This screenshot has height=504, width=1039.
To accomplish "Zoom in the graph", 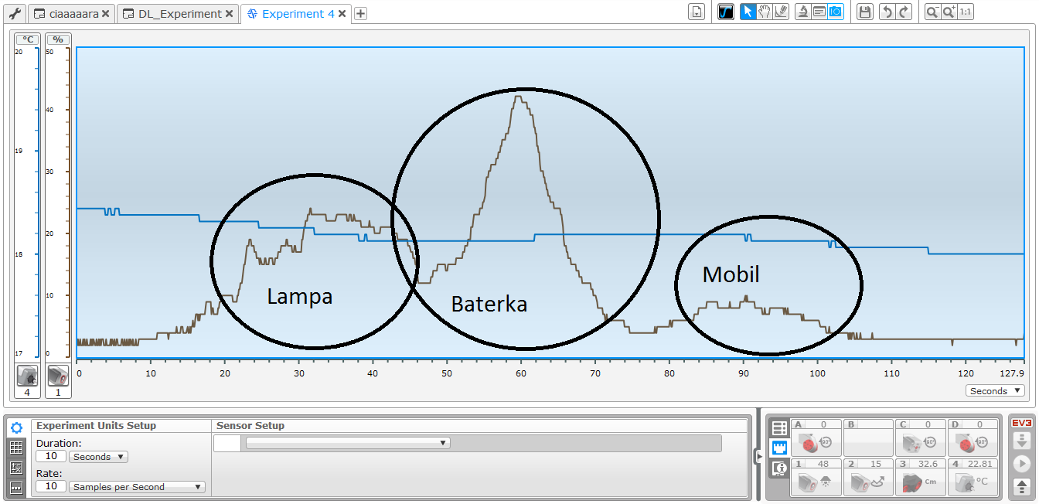I will pos(949,12).
